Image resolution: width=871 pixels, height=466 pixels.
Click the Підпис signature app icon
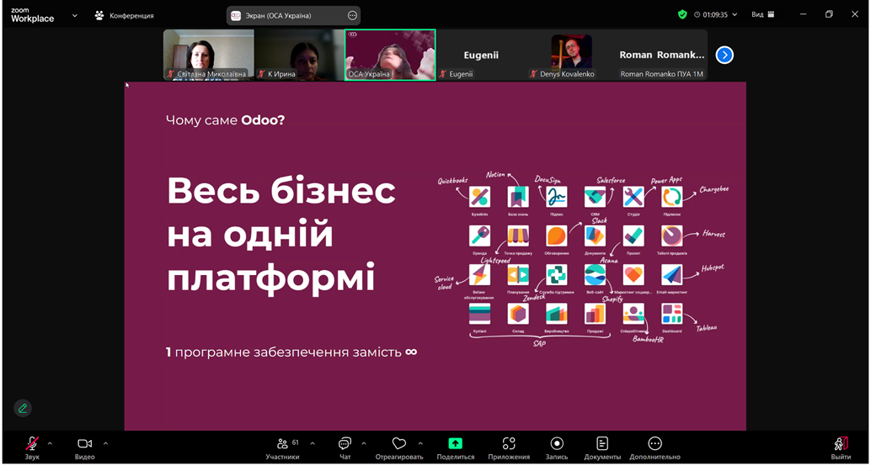click(556, 197)
